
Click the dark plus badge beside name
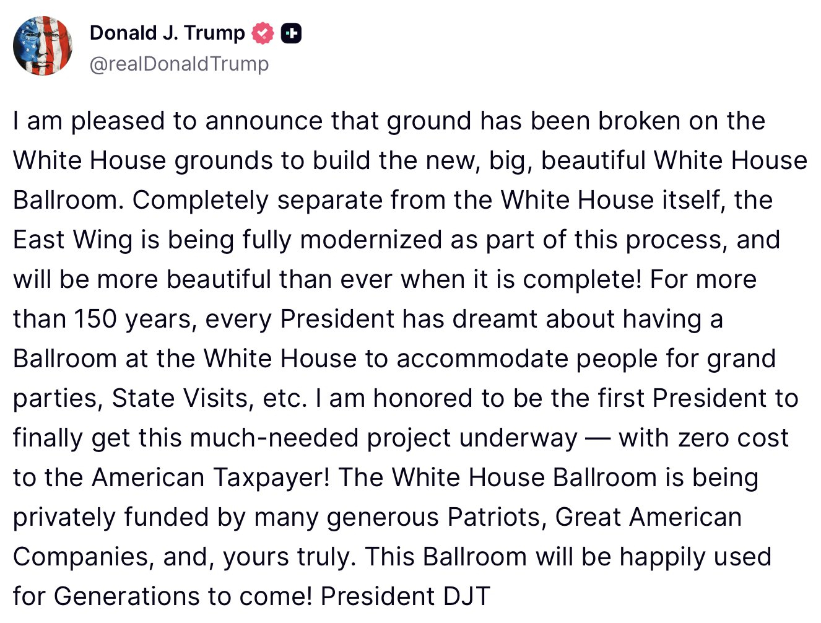point(291,33)
